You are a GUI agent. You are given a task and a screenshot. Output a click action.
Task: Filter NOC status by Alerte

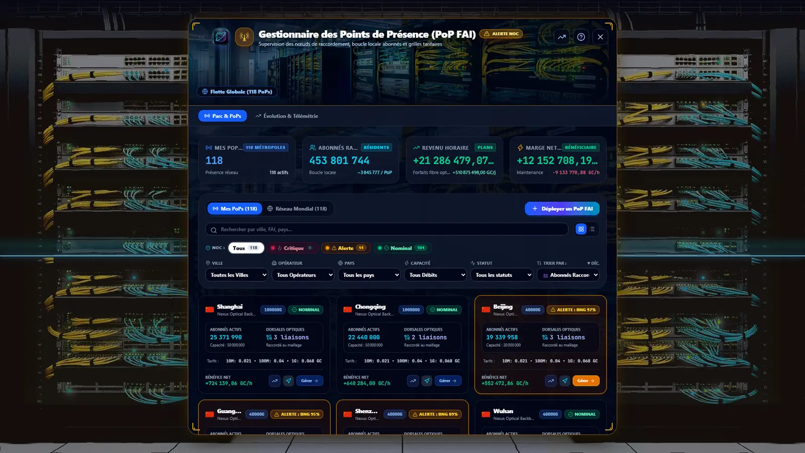(x=346, y=248)
